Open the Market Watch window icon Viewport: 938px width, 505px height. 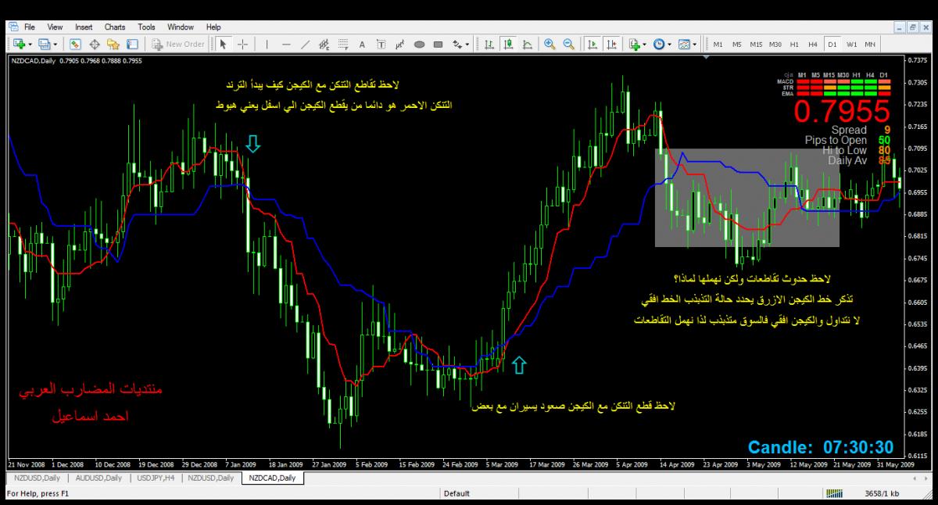coord(76,45)
